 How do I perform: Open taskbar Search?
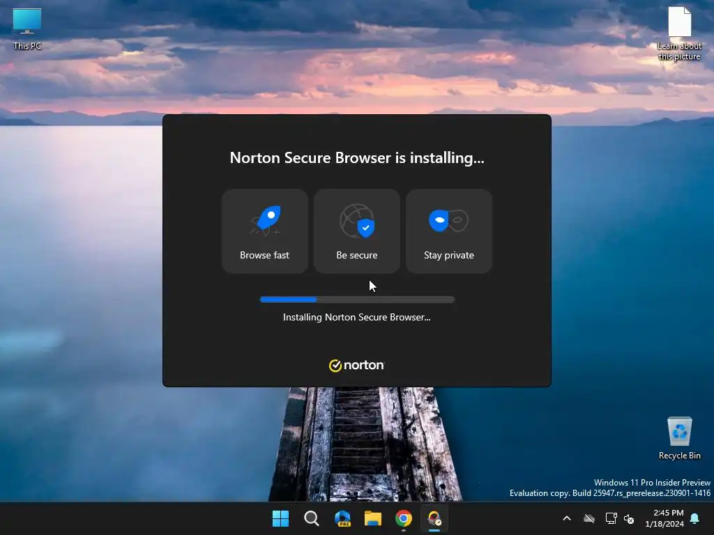pyautogui.click(x=312, y=518)
